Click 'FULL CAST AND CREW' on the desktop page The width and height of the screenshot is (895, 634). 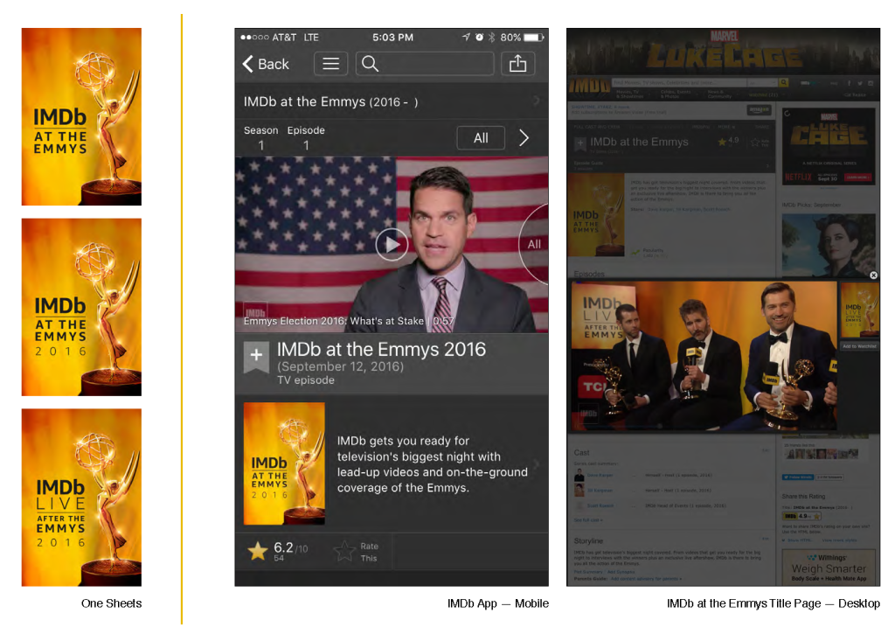tap(597, 127)
